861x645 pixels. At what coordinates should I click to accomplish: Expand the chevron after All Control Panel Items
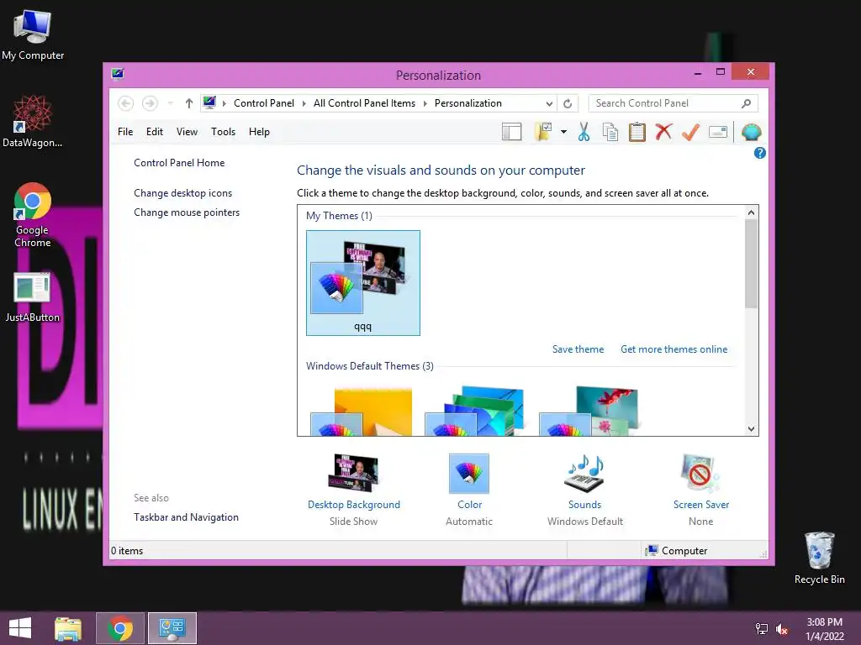[x=425, y=103]
